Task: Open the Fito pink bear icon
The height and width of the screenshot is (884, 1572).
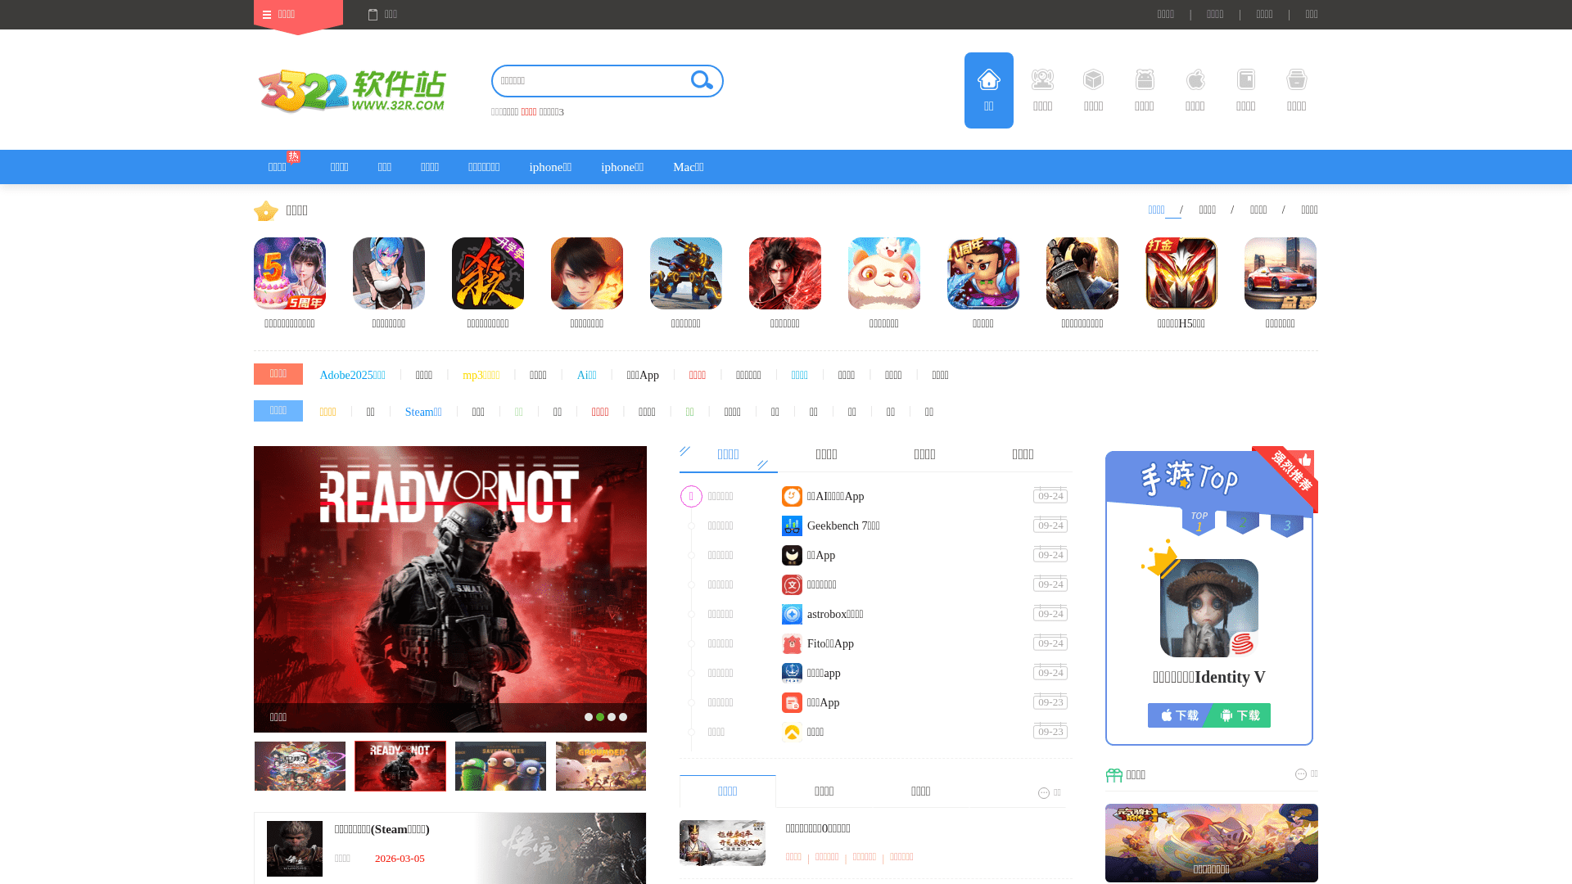Action: 792,643
